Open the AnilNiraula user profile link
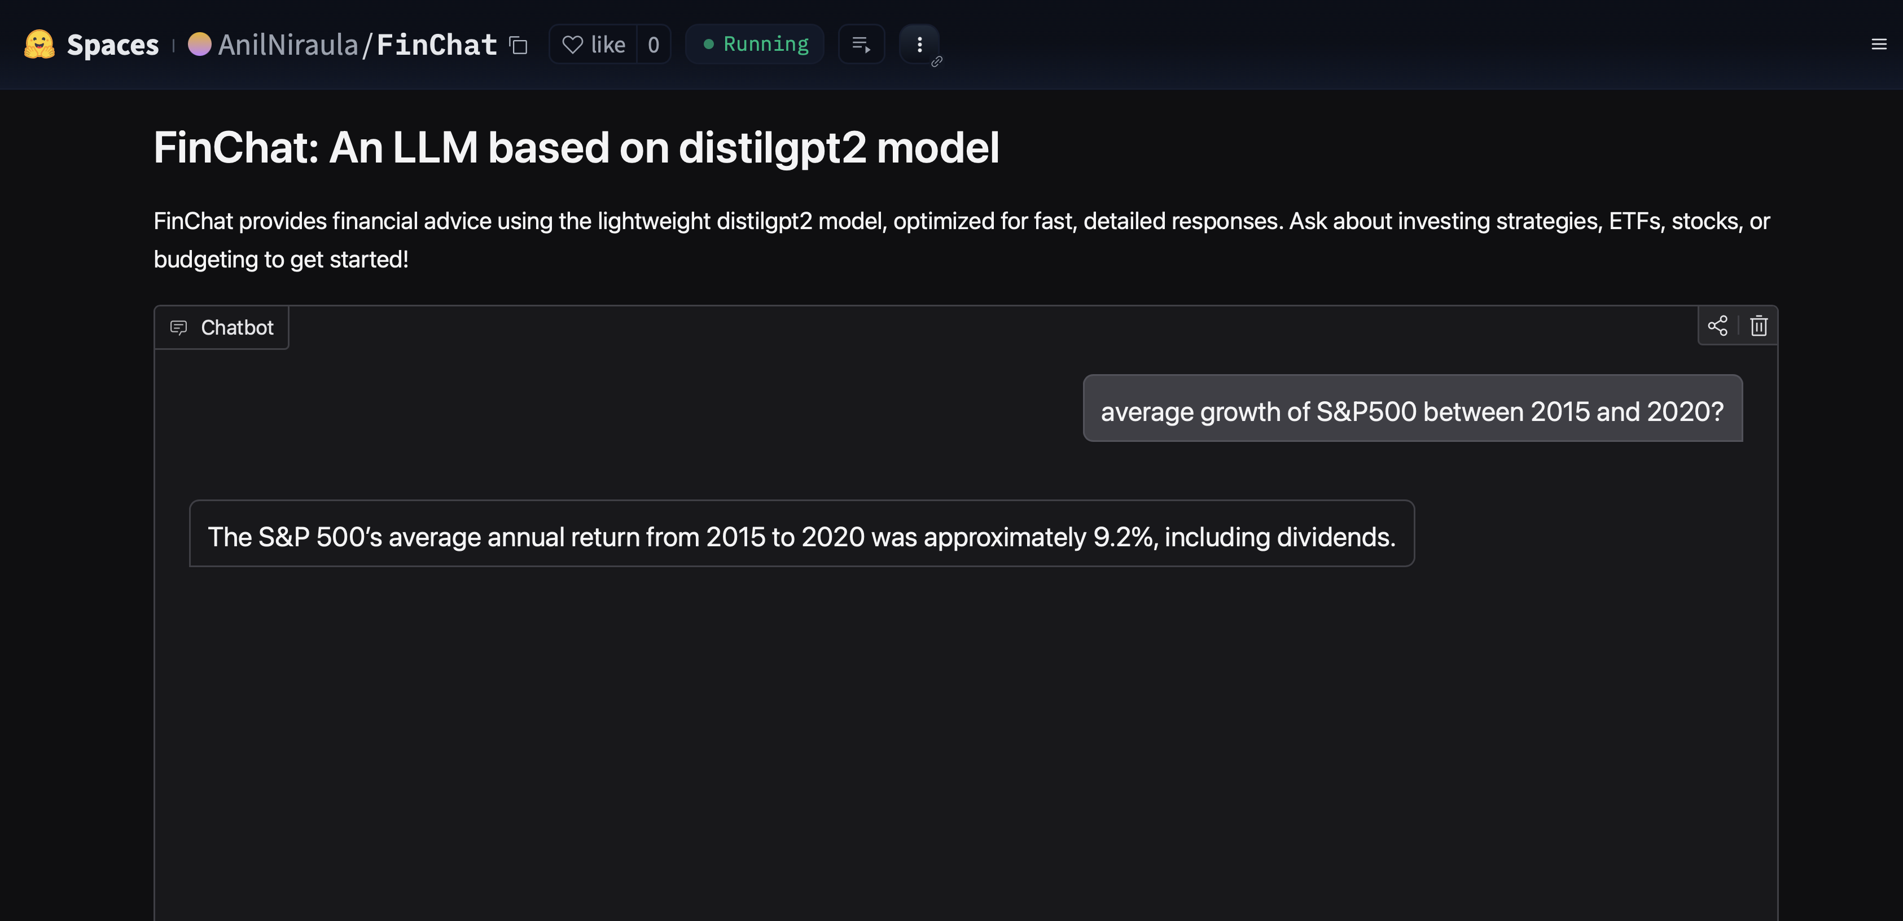This screenshot has height=921, width=1903. click(x=288, y=45)
